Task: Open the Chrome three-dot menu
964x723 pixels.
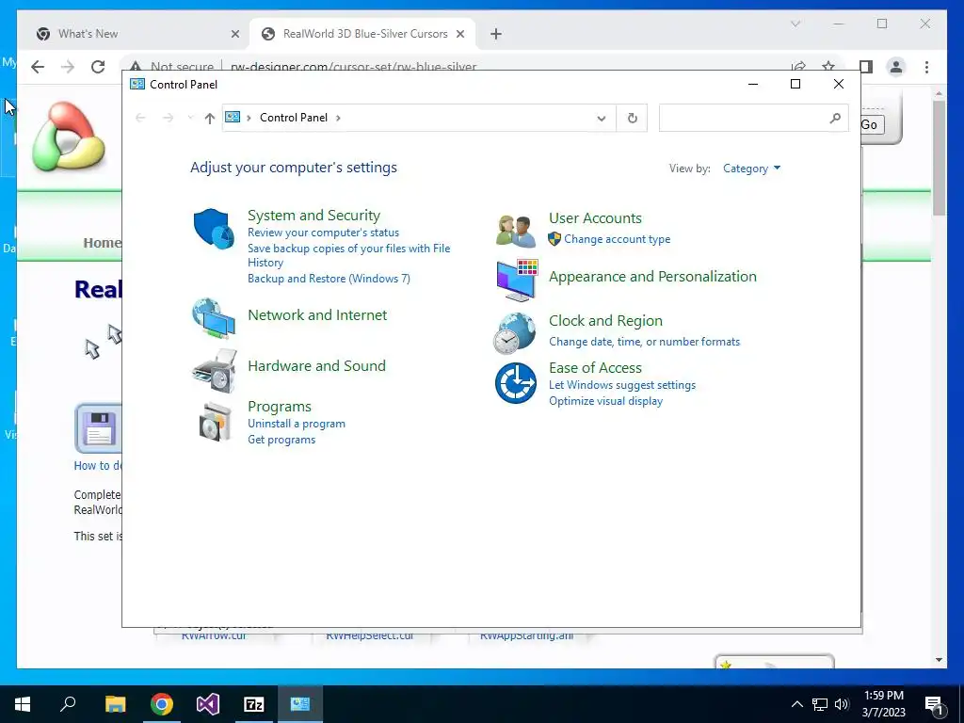Action: (926, 67)
